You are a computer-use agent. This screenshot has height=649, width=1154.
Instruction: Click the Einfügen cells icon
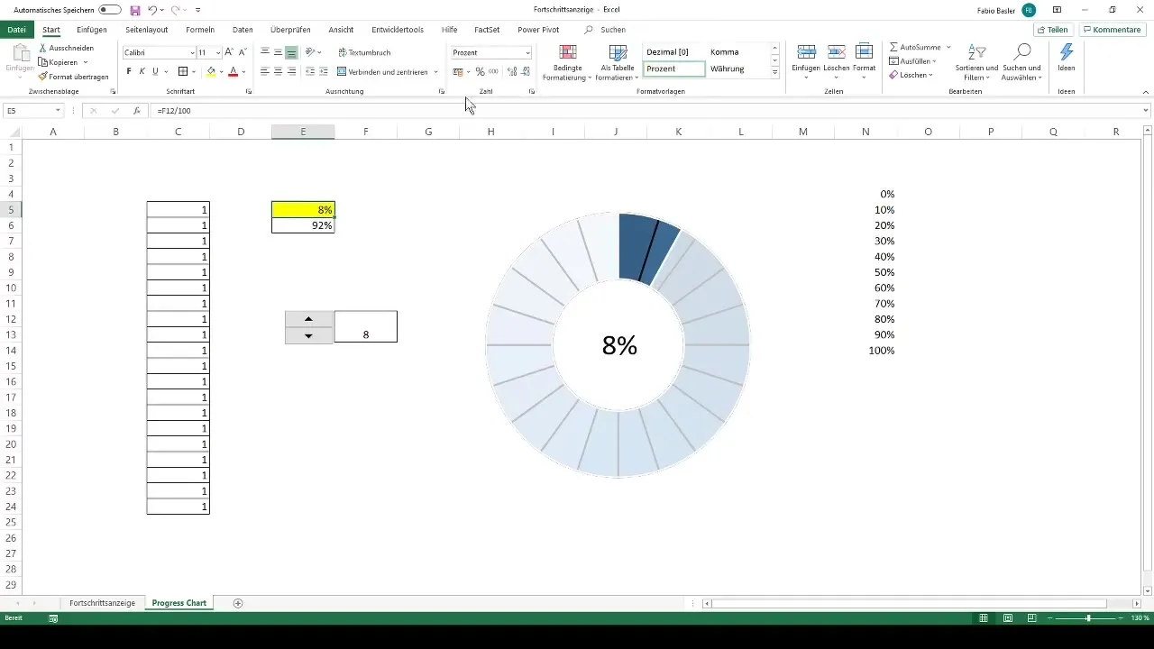pos(806,52)
